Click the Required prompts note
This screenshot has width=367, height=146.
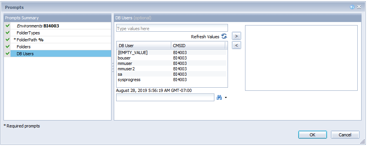point(22,126)
